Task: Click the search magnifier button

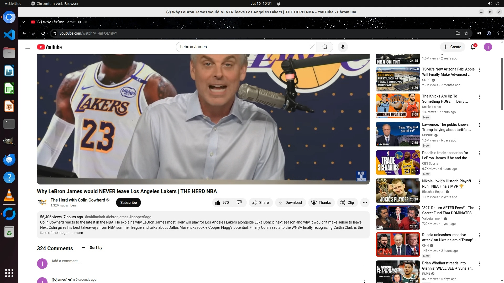Action: click(x=325, y=47)
